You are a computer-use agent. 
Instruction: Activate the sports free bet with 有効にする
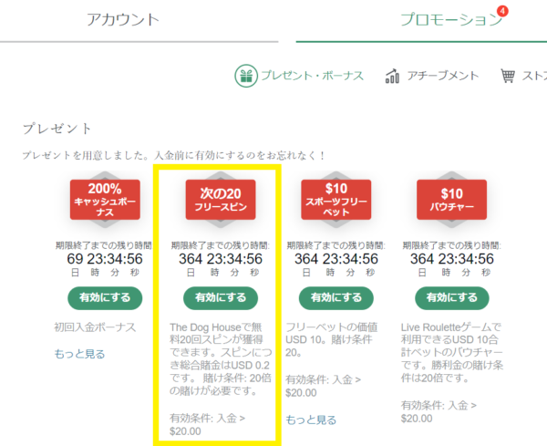[335, 298]
